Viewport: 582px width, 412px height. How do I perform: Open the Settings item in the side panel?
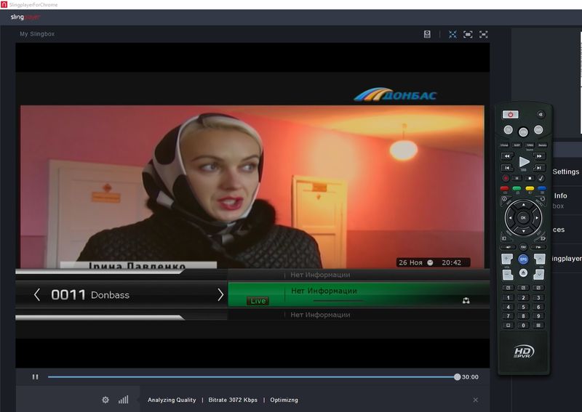565,172
